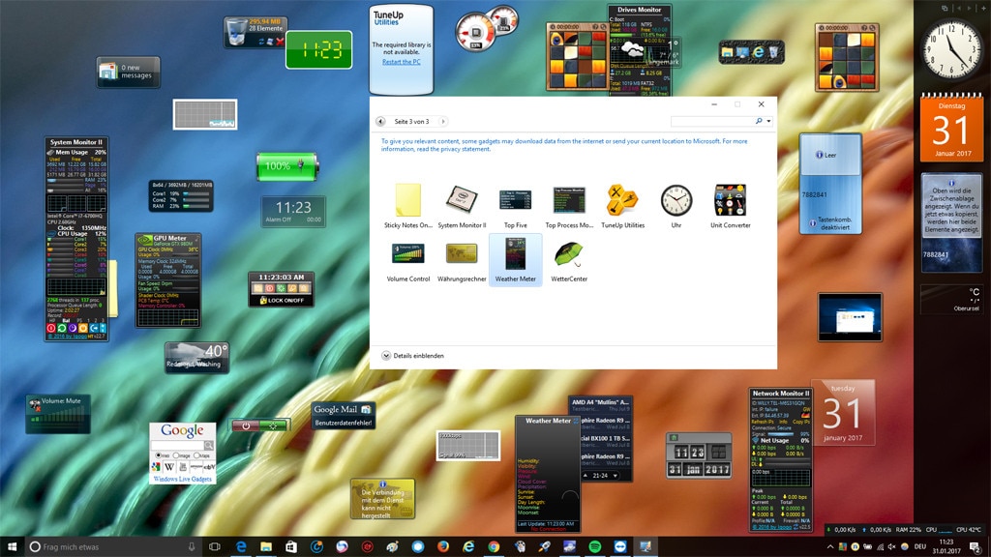This screenshot has width=991, height=557.
Task: Click the red power button gadget
Action: click(246, 425)
